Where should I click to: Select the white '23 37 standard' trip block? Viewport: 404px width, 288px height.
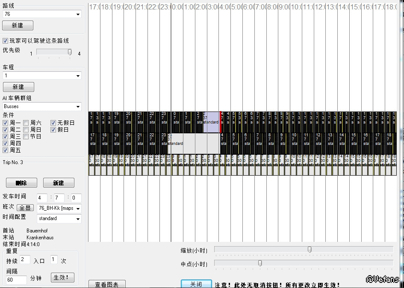click(x=194, y=144)
